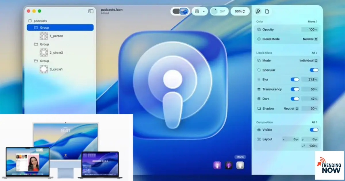Screen dimensions: 345x181
Task: Click the light angle dial
Action: [x=214, y=11]
